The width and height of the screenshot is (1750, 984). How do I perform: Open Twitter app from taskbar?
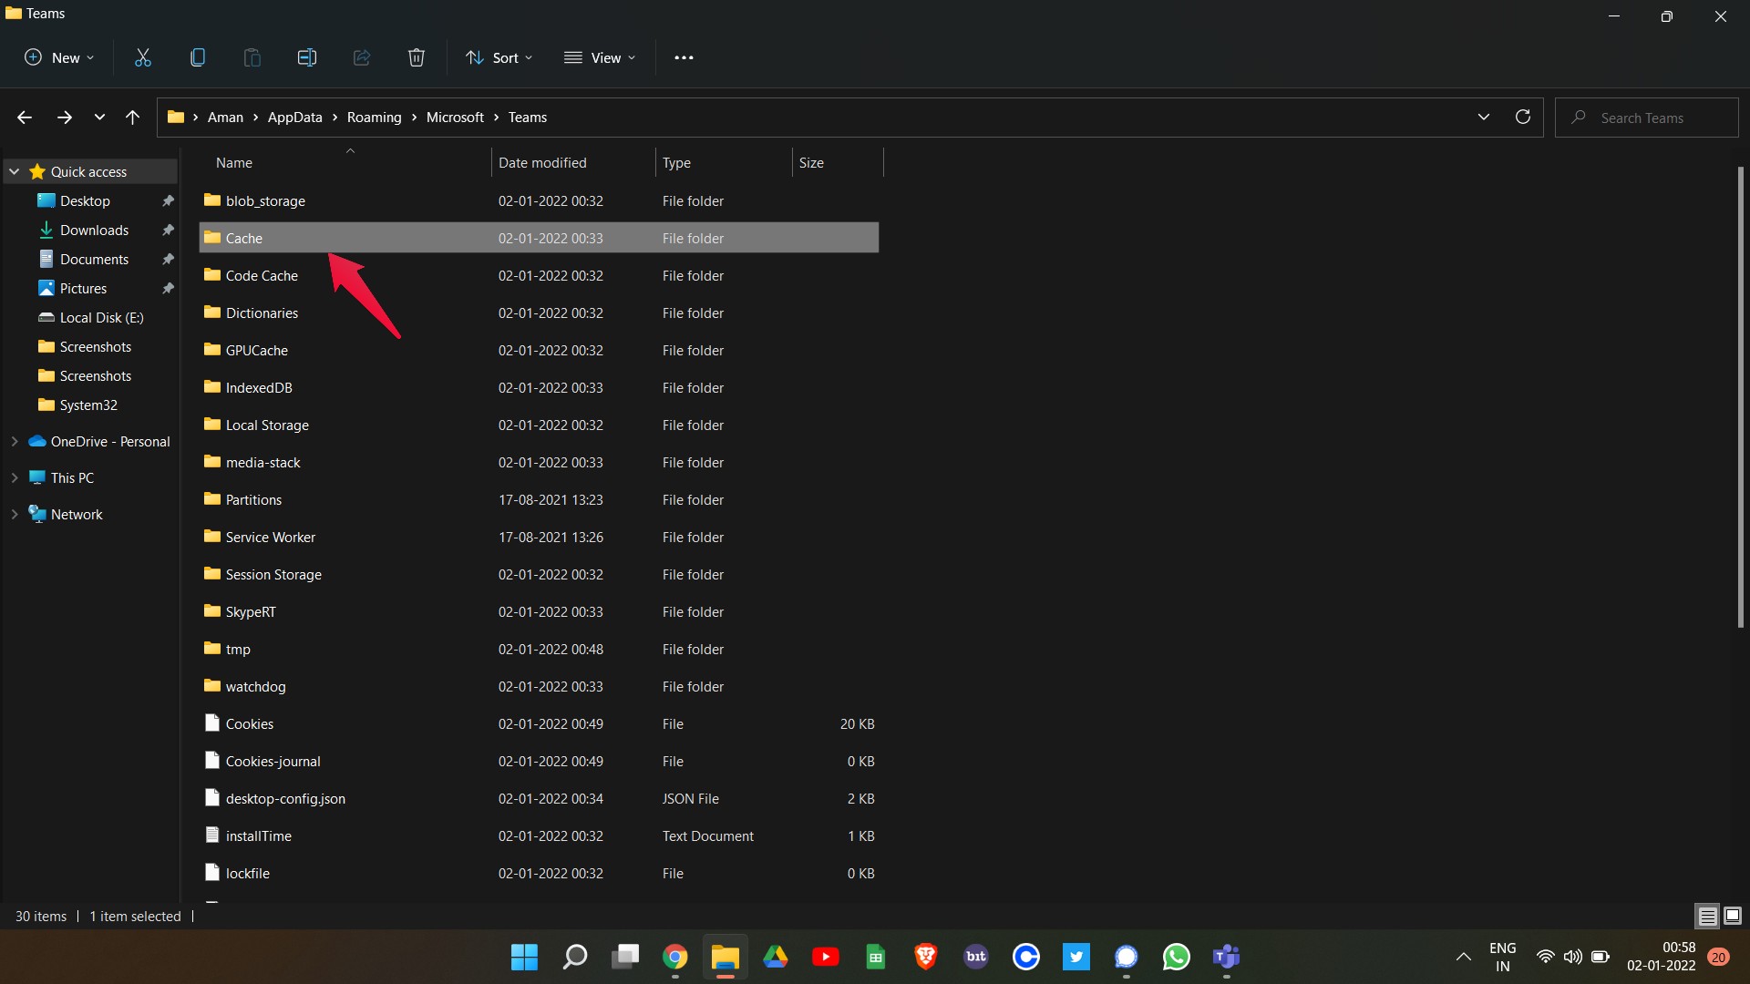point(1076,957)
